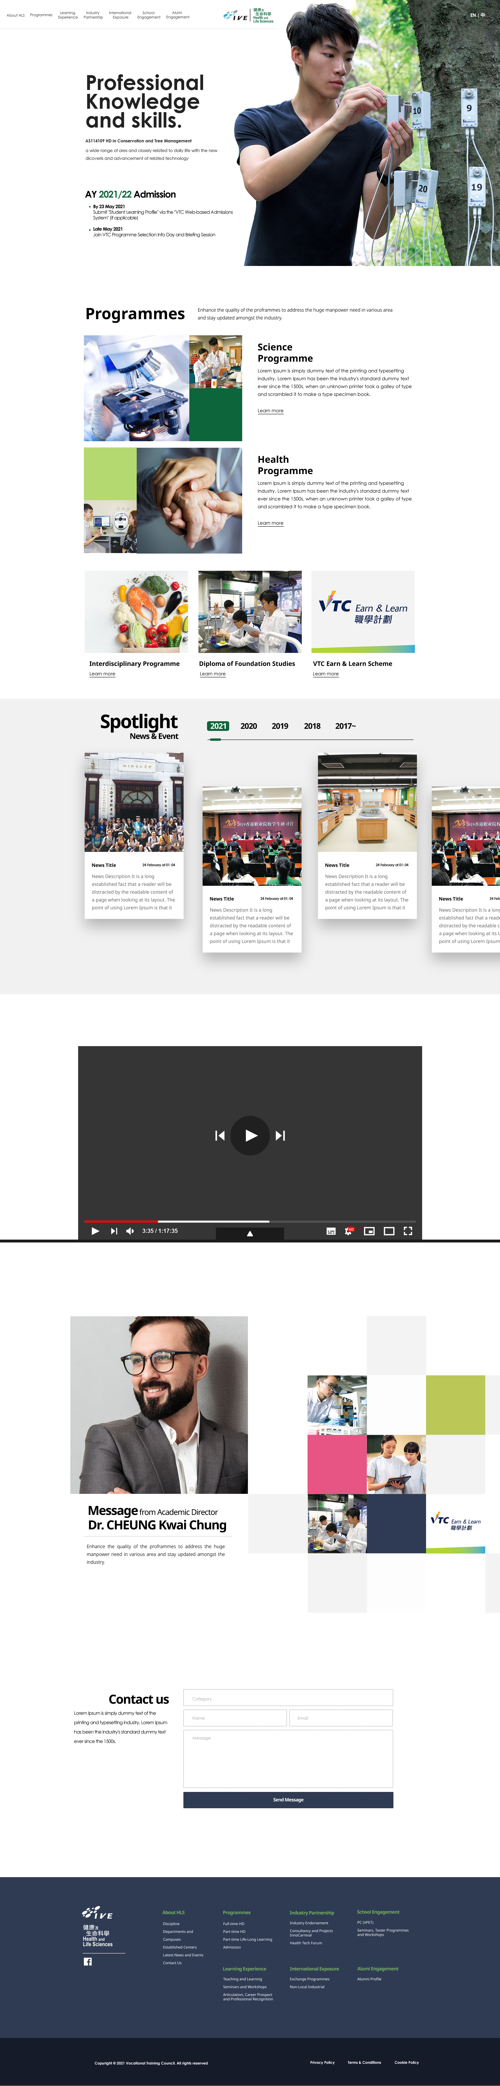
Task: Click Learn more under Science Programme
Action: (x=270, y=411)
